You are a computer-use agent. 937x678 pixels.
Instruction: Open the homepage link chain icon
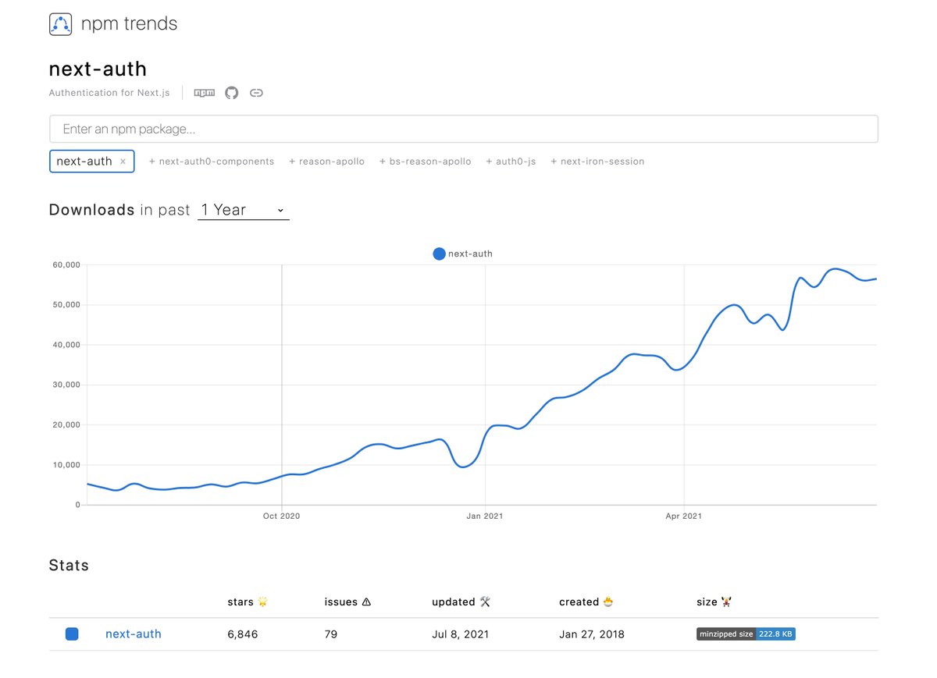[256, 93]
